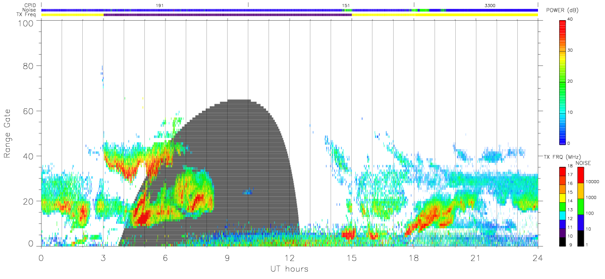Click '3' tick on UT hours axis
The width and height of the screenshot is (605, 279).
point(103,257)
